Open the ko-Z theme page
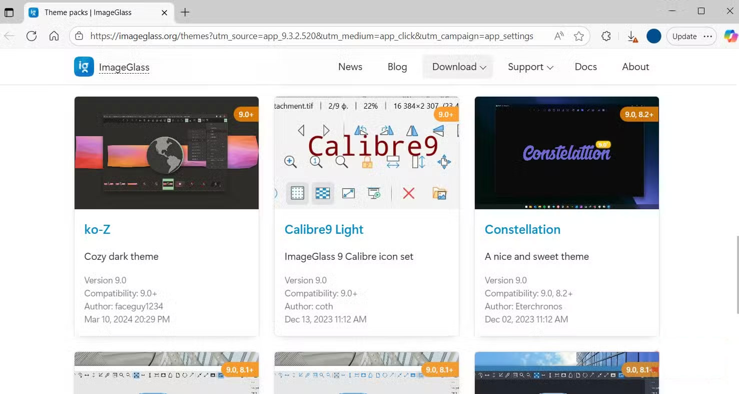 click(x=98, y=229)
